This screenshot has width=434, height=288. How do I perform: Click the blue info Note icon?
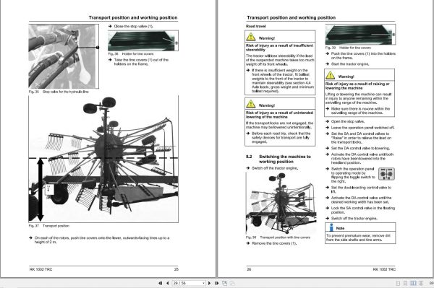tap(331, 227)
